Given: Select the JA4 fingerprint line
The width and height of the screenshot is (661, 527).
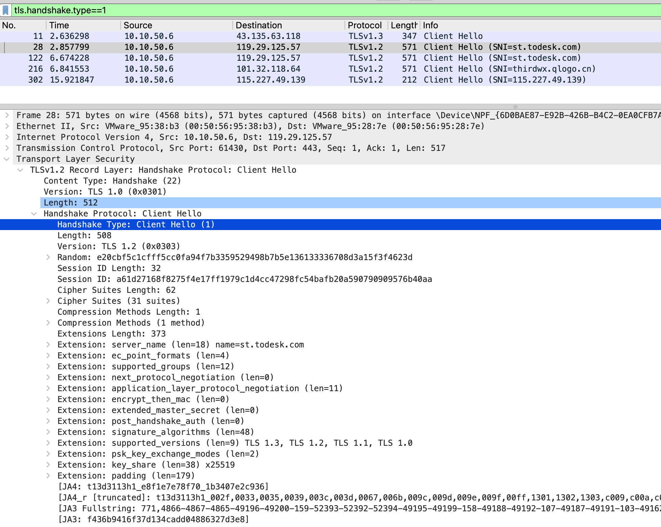Looking at the screenshot, I should point(163,487).
